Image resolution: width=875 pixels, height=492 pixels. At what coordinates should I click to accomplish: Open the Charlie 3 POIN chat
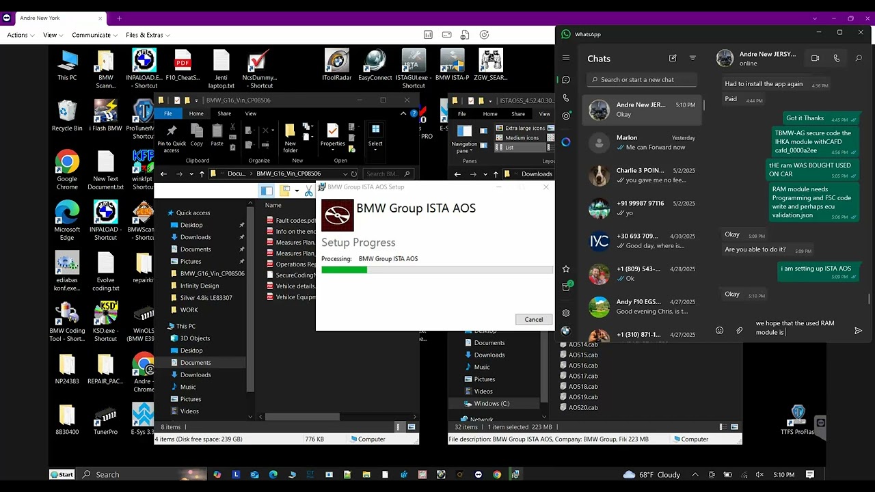643,176
